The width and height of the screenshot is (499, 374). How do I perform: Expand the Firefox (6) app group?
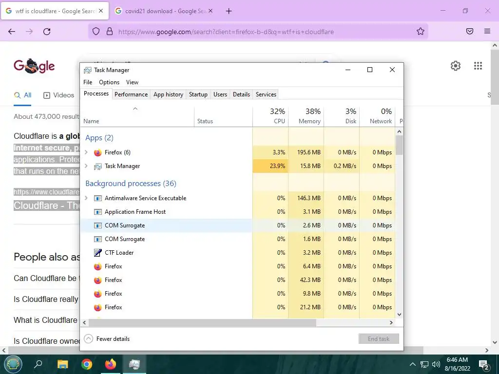point(86,152)
